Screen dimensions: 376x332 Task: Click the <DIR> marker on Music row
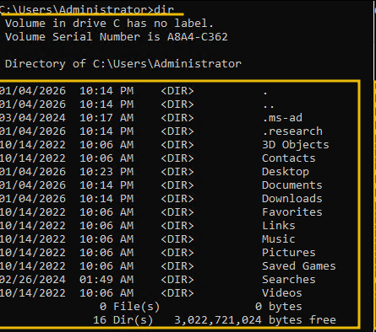point(177,239)
